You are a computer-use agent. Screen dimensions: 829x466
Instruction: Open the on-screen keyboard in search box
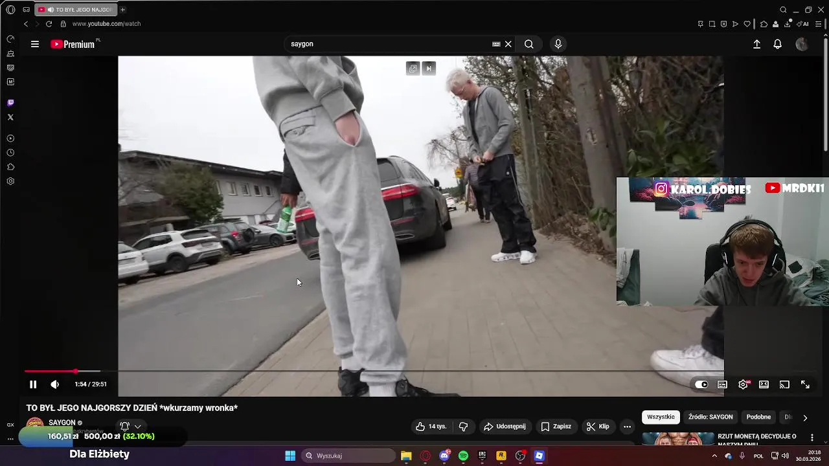[x=496, y=44]
